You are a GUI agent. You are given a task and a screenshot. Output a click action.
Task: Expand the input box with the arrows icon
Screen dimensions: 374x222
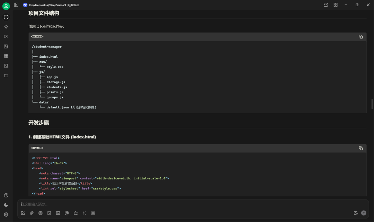pos(84,213)
